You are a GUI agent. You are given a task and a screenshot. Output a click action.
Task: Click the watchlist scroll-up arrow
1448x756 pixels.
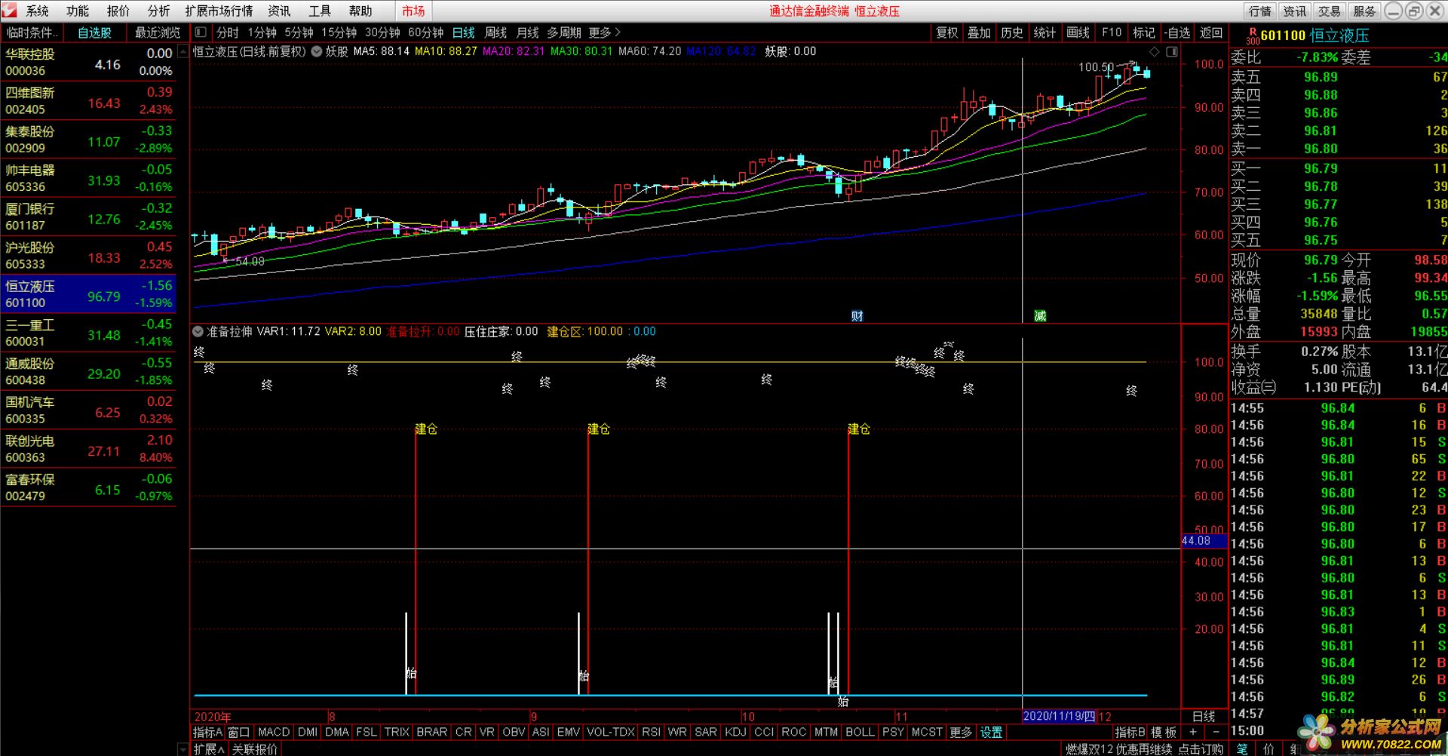coord(182,52)
